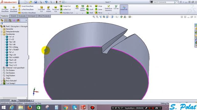This screenshot has width=197, height=110.
Task: Click the Extruded Cut tool
Action: [x=42, y=9]
